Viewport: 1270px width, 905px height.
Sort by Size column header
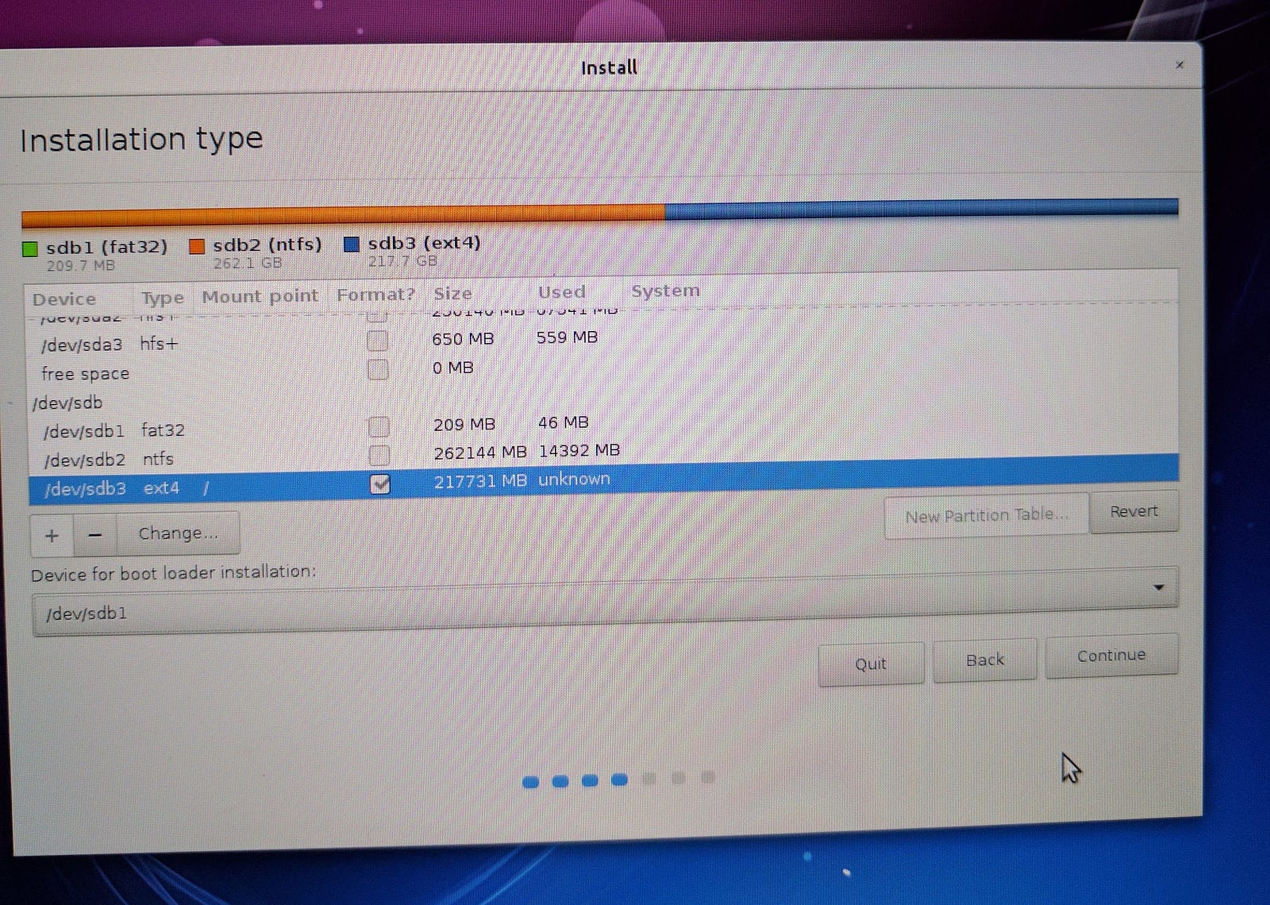pyautogui.click(x=452, y=293)
